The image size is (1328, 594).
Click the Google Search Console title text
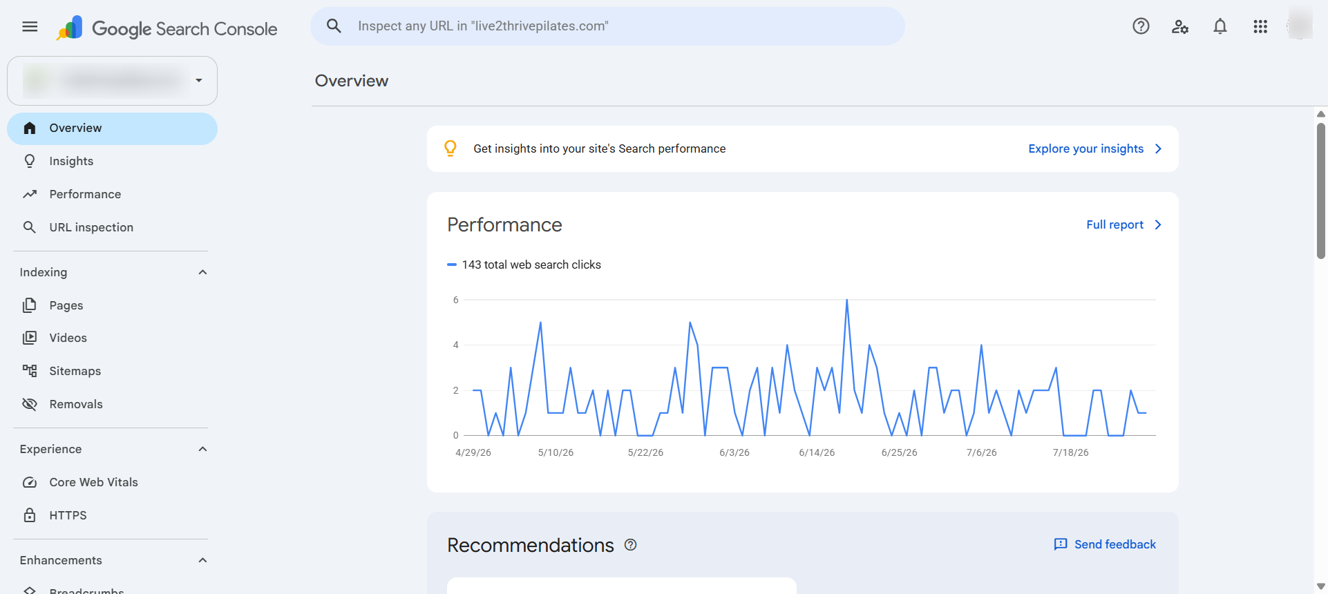coord(184,28)
